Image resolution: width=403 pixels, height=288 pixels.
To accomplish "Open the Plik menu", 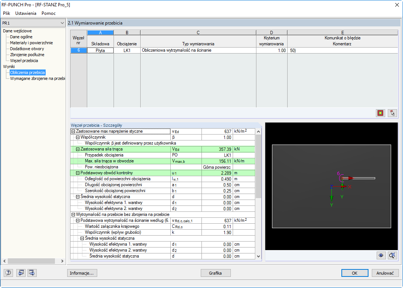I will (x=6, y=13).
